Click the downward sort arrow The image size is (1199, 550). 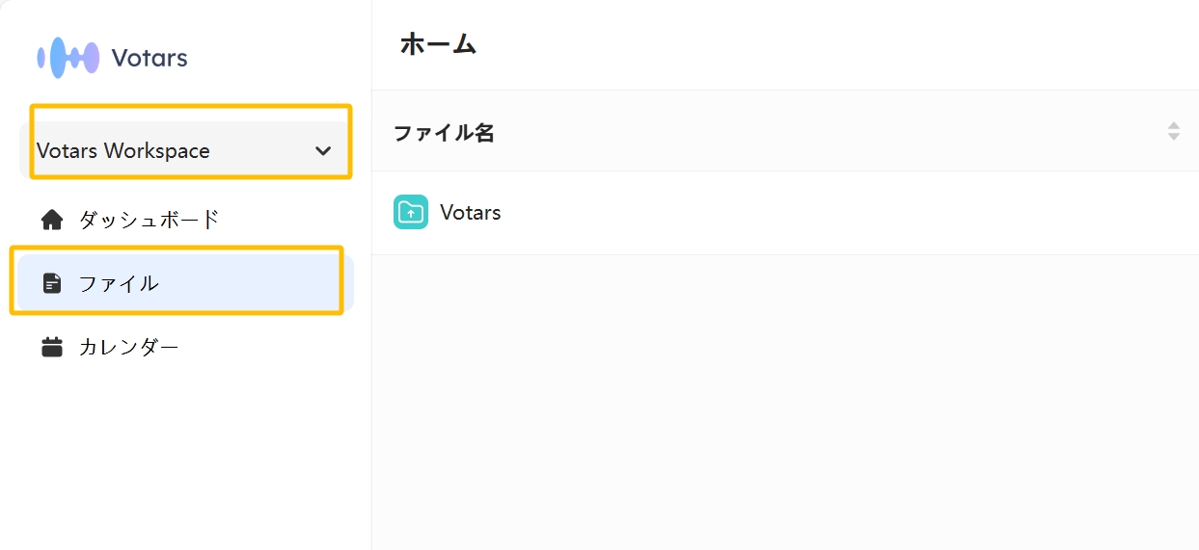coord(1174,137)
